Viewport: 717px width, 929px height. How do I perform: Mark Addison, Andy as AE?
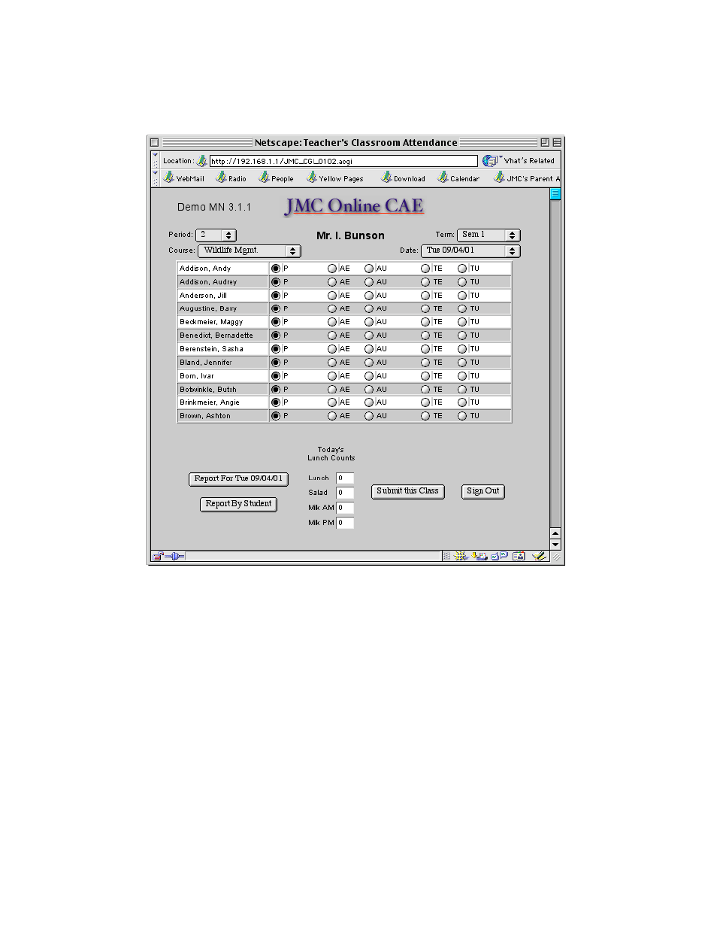click(x=332, y=269)
